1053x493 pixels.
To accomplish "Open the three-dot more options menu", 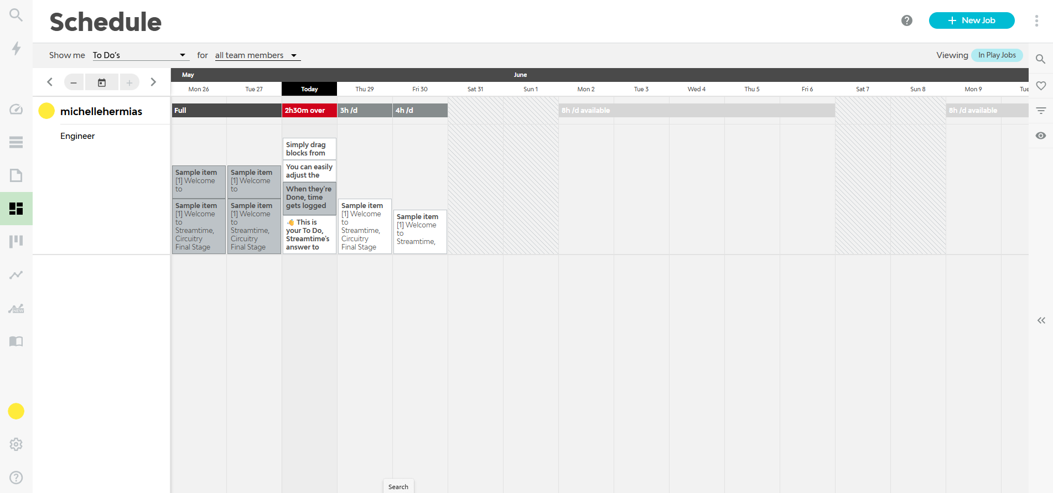I will coord(1036,21).
